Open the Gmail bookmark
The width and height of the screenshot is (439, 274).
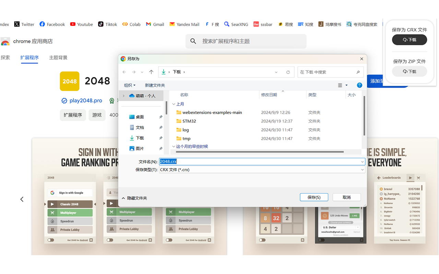(155, 24)
